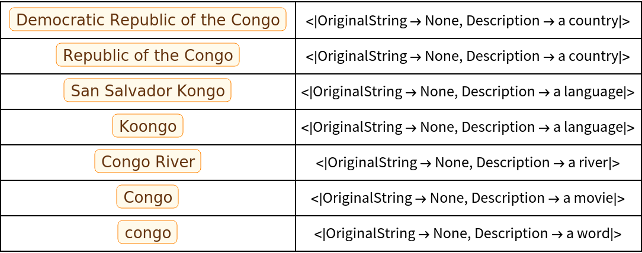Image resolution: width=642 pixels, height=253 pixels.
Task: Select the association next to Koongo
Action: pyautogui.click(x=468, y=128)
